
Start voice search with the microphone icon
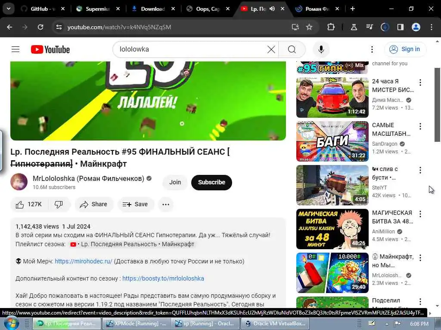tap(321, 49)
